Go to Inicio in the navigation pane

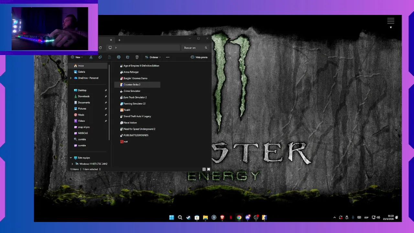[x=88, y=66]
